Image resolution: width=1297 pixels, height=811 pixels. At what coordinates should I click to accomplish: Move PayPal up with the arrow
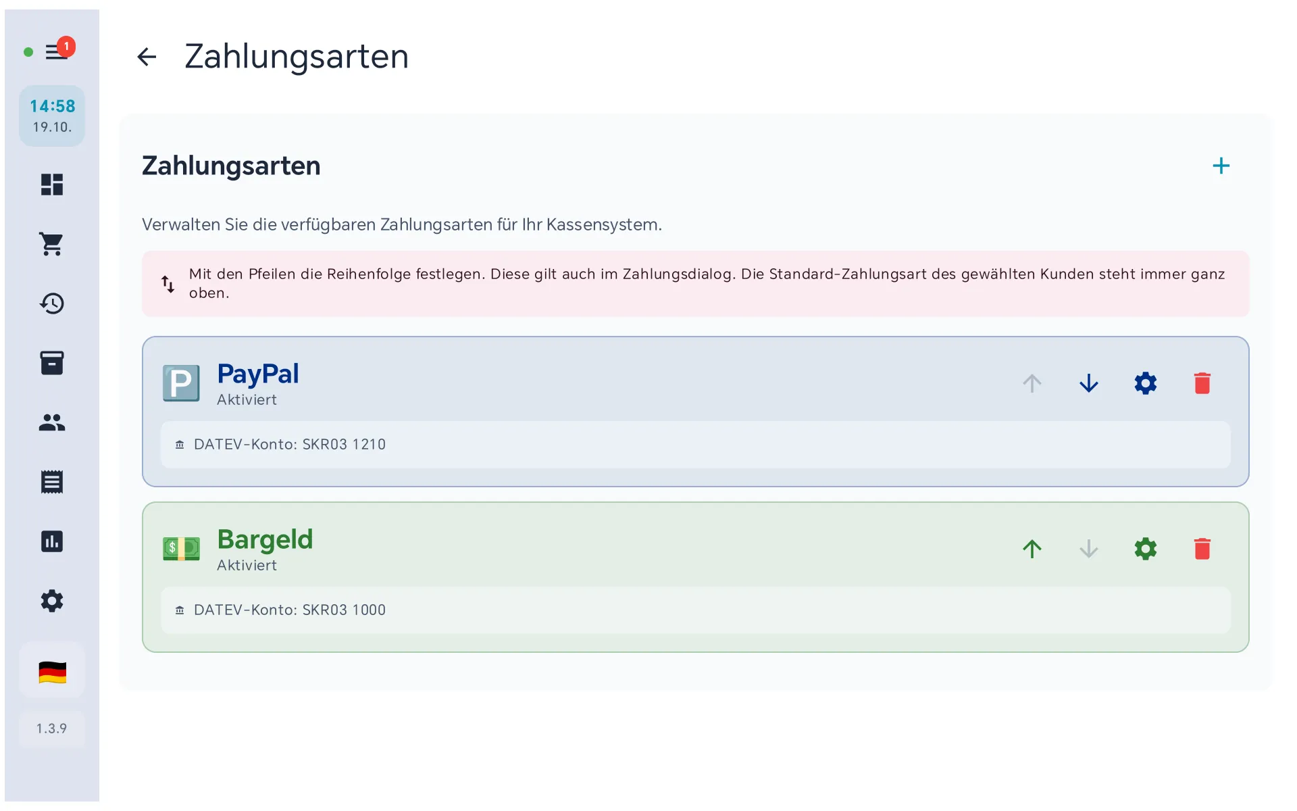coord(1032,383)
